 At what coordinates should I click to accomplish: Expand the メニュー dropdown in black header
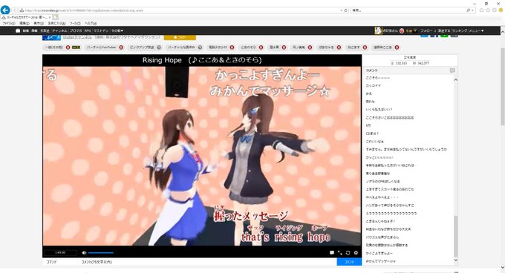point(476,31)
